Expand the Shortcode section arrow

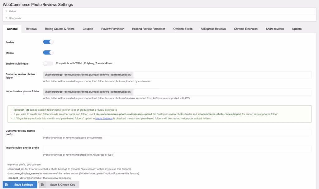(x=6, y=18)
